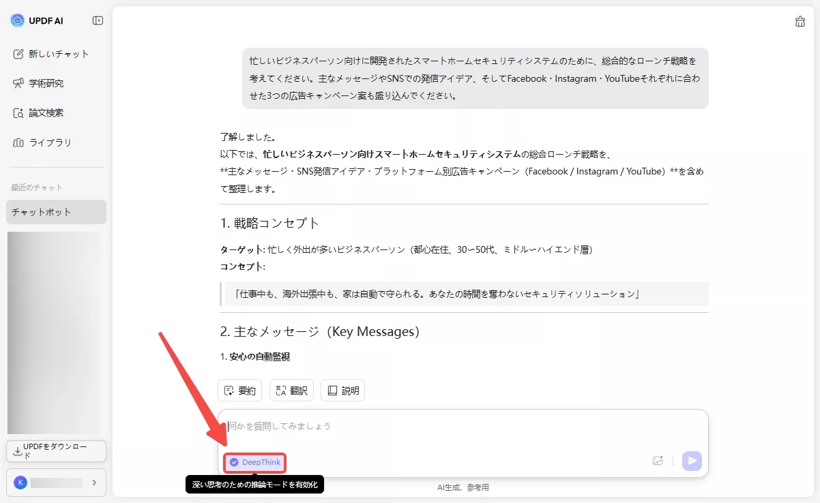Select the image upload icon in input box
The image size is (820, 503).
[x=657, y=461]
